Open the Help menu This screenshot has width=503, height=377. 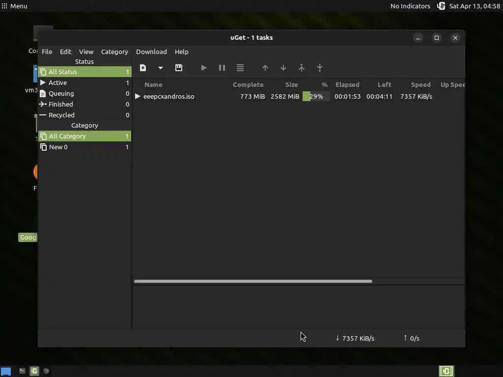[x=182, y=52]
